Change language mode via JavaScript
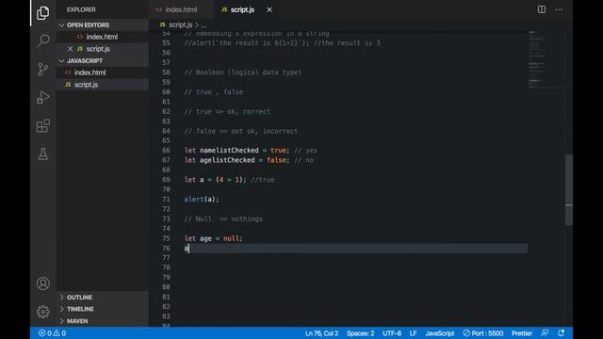Screen dimensions: 603x339 point(440,333)
